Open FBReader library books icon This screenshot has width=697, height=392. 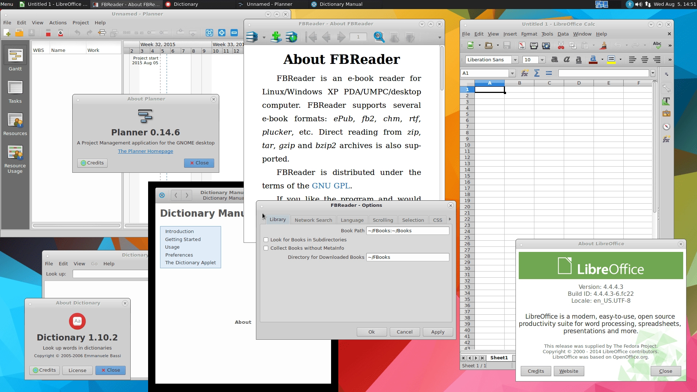click(252, 37)
